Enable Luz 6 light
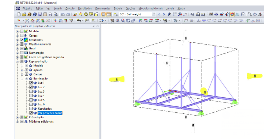Viewport: 278px width, 139px height. point(31,104)
